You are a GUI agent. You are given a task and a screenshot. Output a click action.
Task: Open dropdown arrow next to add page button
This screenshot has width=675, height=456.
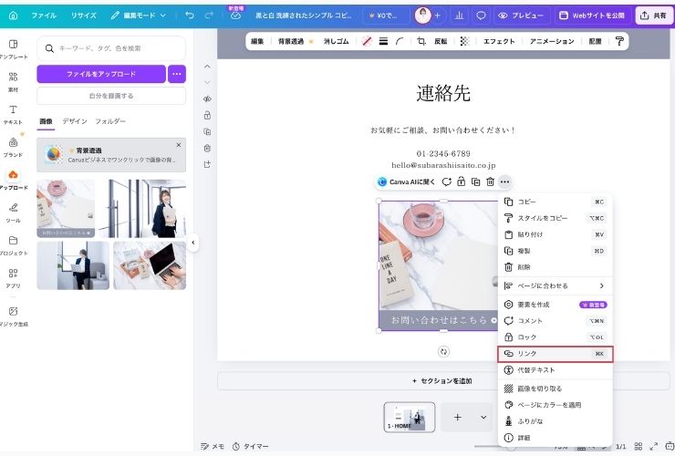tap(483, 417)
